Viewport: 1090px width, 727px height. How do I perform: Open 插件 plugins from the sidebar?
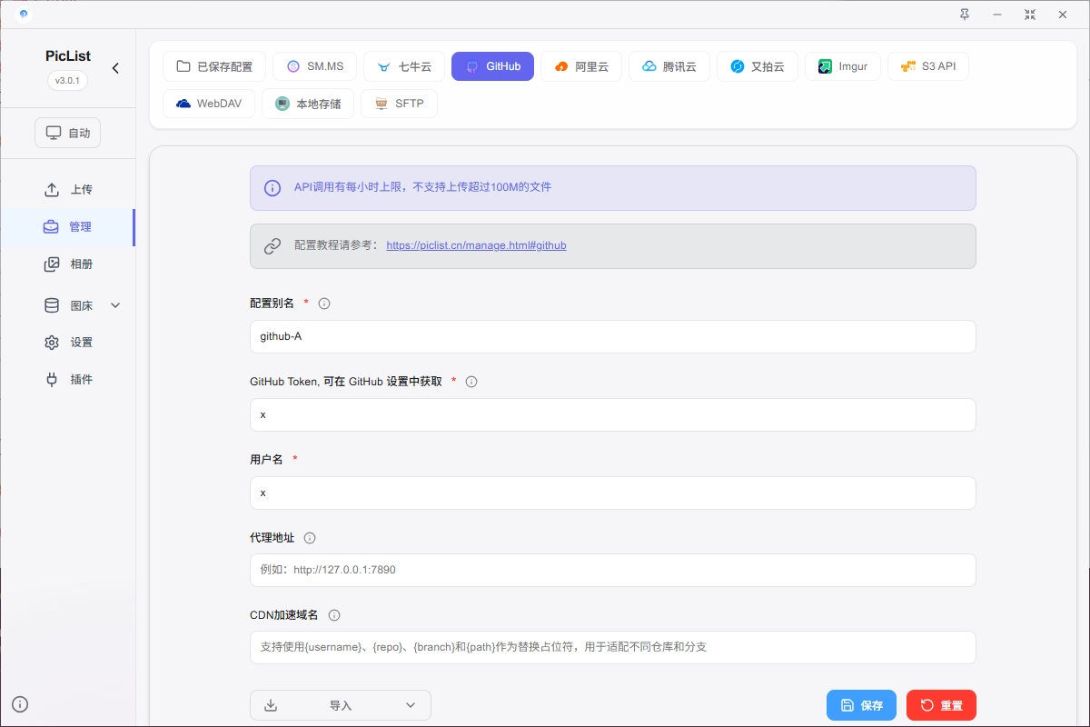pyautogui.click(x=68, y=380)
